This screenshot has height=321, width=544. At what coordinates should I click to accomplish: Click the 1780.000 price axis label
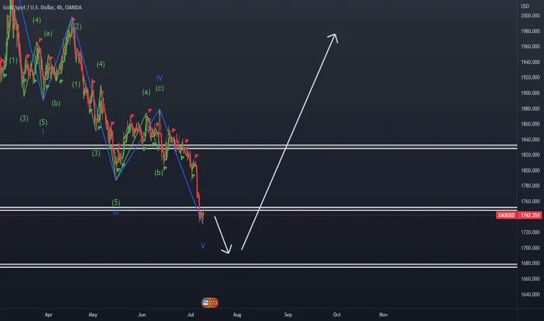click(530, 186)
